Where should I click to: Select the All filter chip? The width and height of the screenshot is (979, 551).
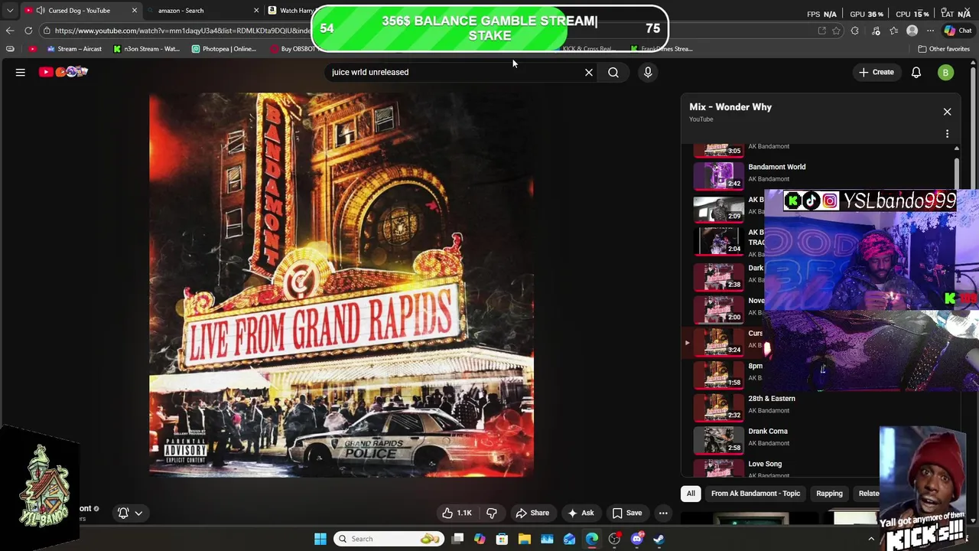(691, 494)
